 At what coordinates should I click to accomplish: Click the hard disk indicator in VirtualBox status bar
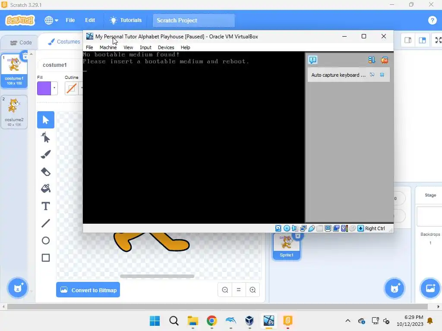pyautogui.click(x=278, y=228)
